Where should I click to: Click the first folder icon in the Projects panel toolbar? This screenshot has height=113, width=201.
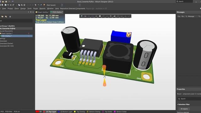(x=2, y=17)
